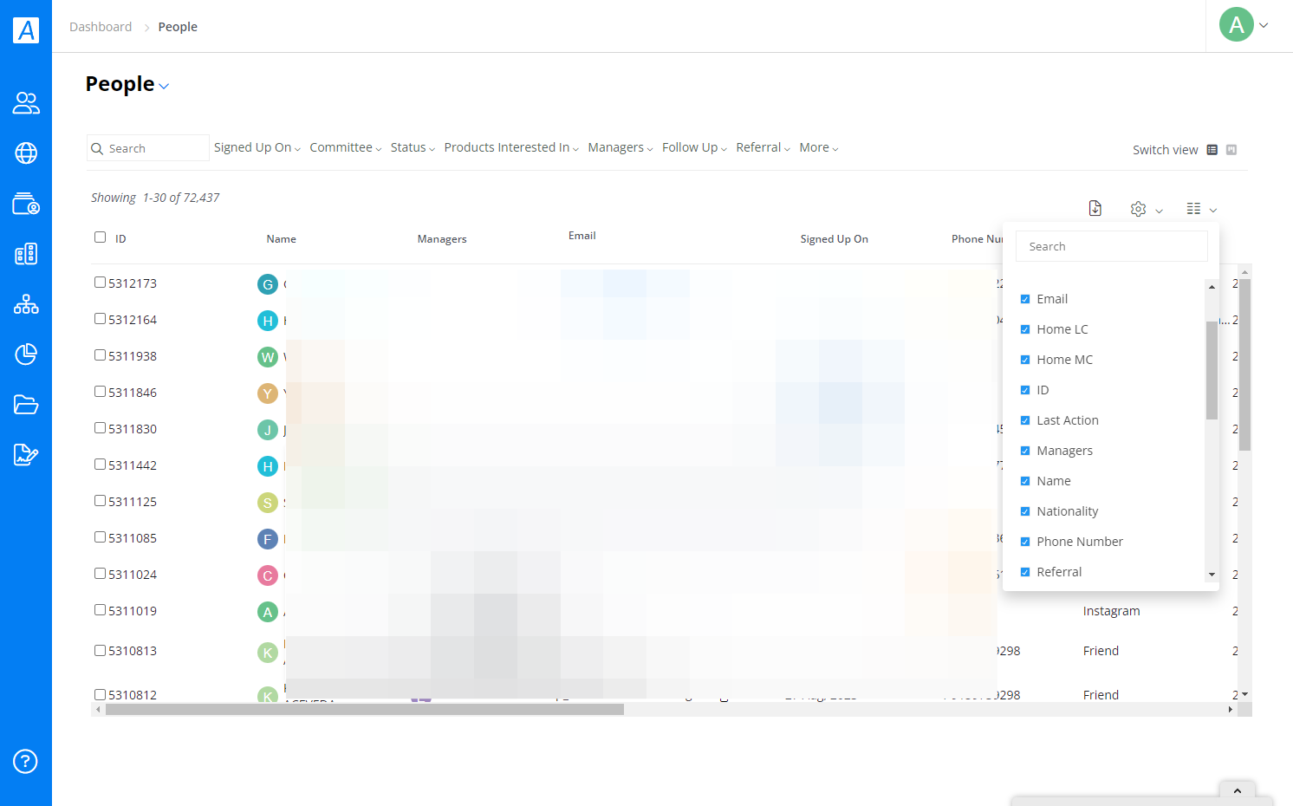
Task: Toggle the select-all checkbox by ID header
Action: 100,237
